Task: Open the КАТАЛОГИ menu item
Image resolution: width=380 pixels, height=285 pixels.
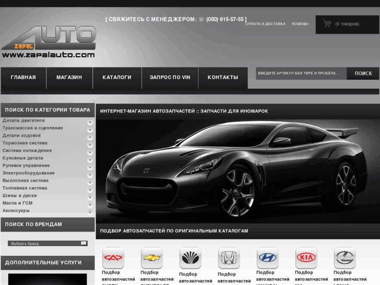Action: click(117, 77)
